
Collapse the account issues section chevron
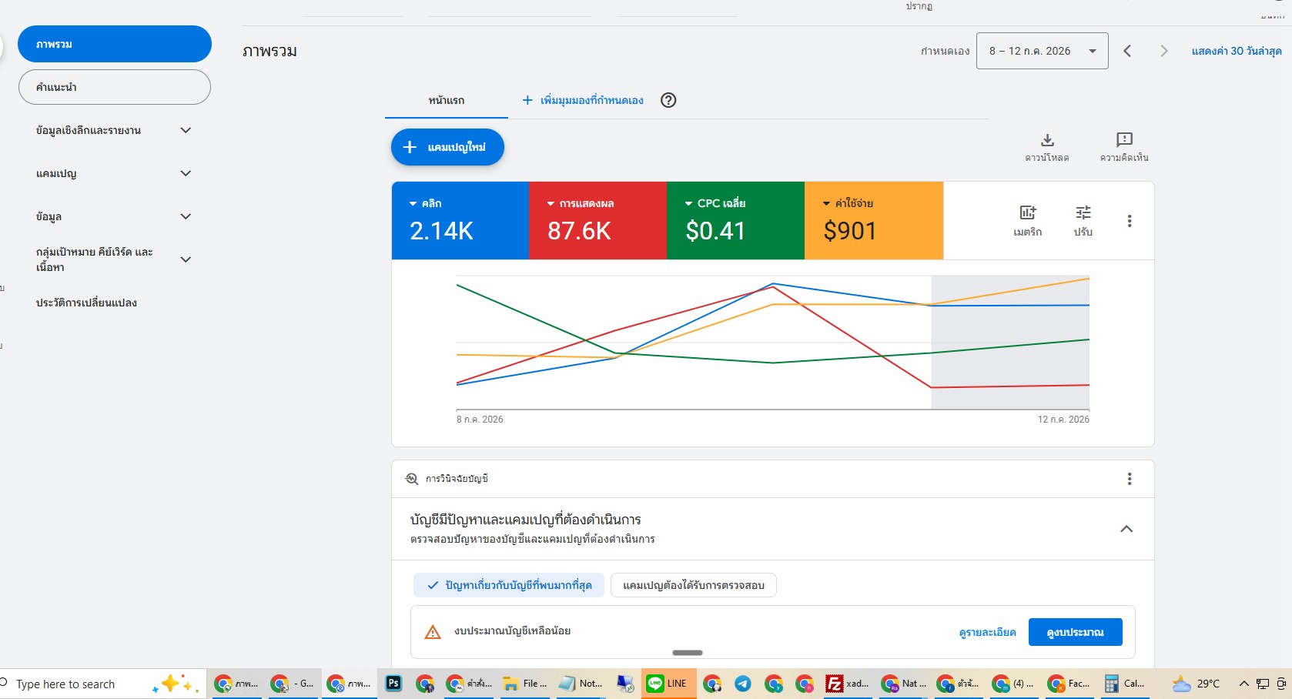pos(1126,529)
